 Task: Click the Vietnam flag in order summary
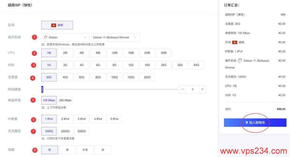[235, 42]
